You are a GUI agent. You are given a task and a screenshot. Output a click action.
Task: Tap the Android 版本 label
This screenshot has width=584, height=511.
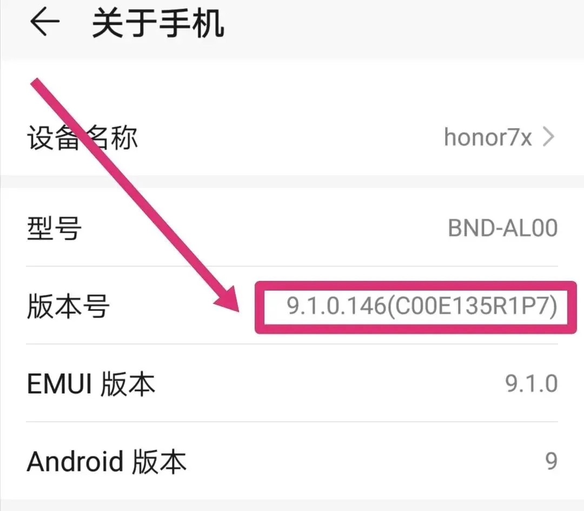[107, 461]
